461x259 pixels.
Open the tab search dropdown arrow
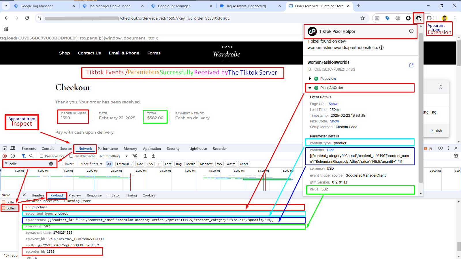tap(6, 6)
